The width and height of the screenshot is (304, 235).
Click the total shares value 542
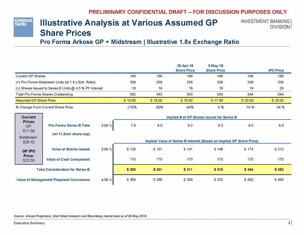click(133, 94)
